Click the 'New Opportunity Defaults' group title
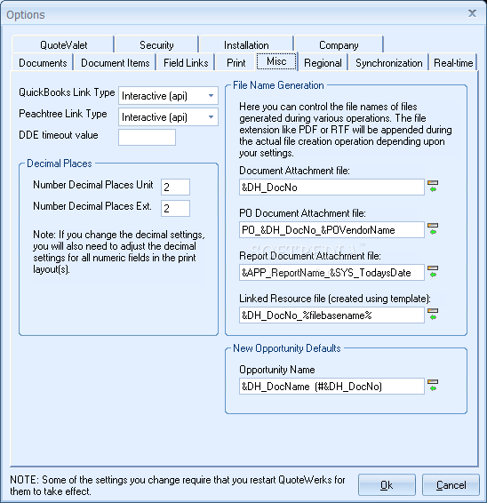 [x=287, y=348]
